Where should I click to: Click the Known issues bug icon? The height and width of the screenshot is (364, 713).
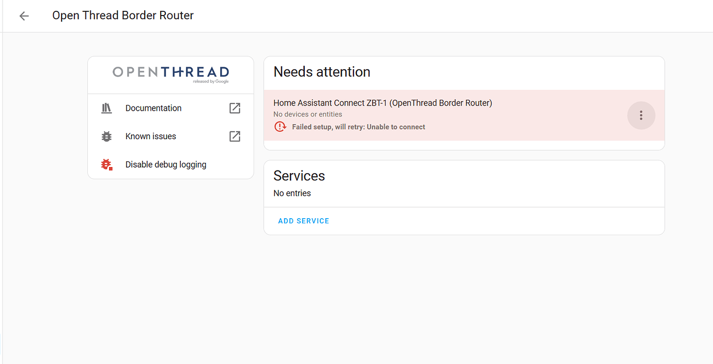point(106,136)
